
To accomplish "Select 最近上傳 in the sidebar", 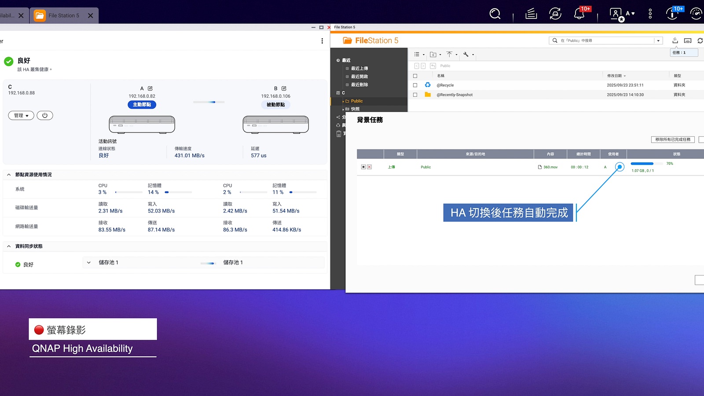I will click(359, 69).
